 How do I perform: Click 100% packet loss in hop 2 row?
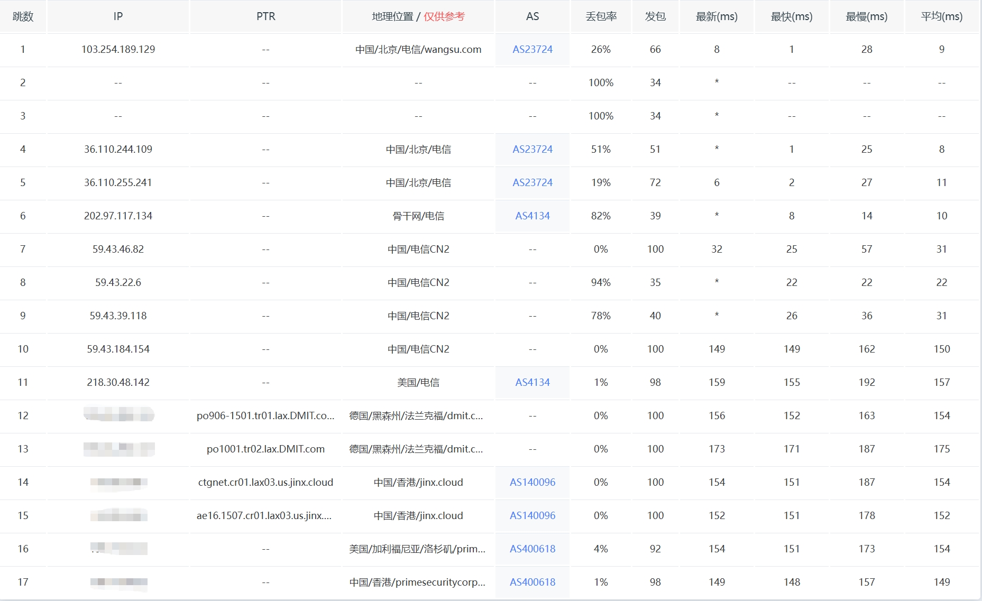pyautogui.click(x=601, y=82)
